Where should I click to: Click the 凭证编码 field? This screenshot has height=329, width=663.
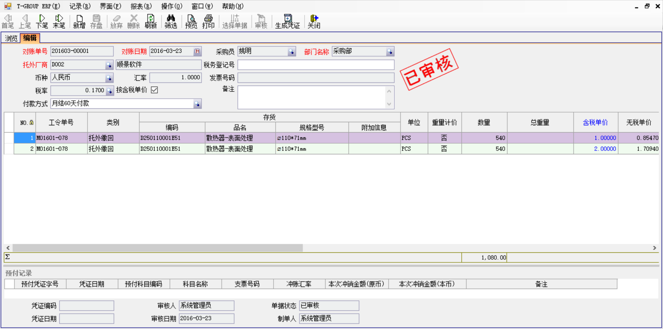(87, 306)
